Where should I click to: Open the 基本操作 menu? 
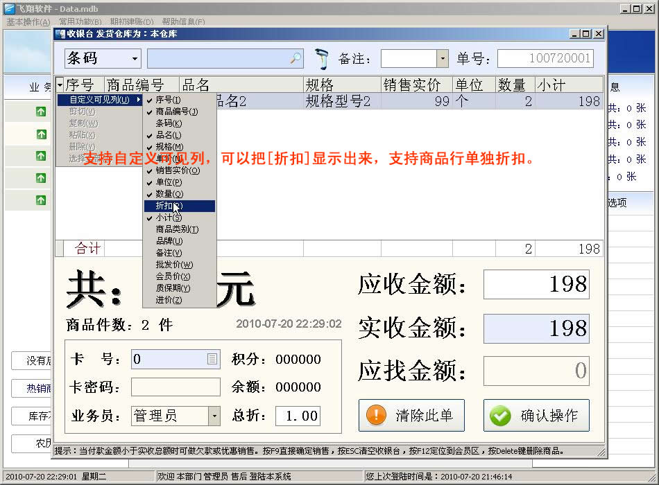tap(28, 22)
